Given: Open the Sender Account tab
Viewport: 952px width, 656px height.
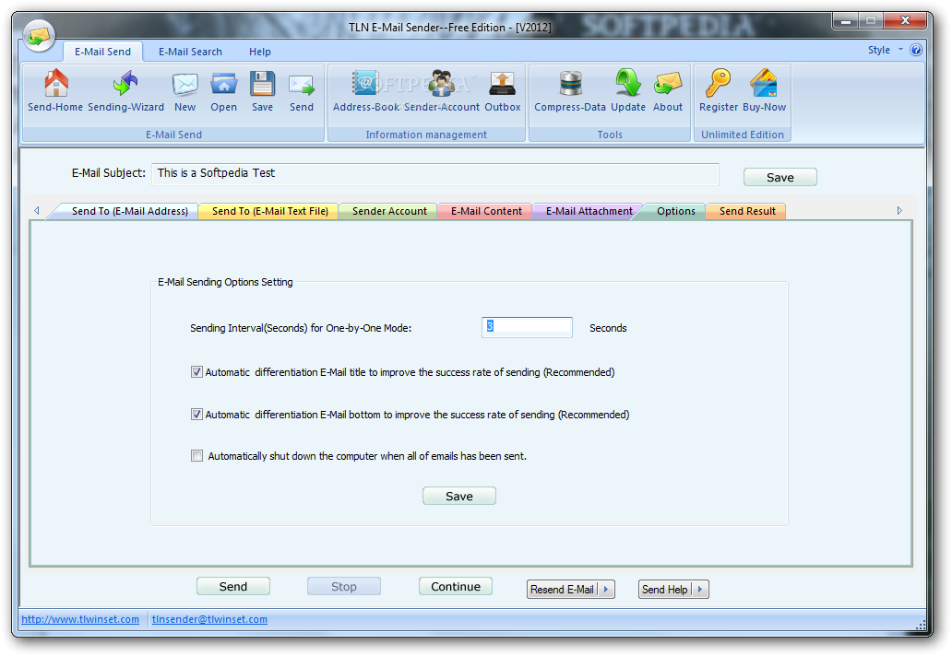Looking at the screenshot, I should tap(389, 211).
